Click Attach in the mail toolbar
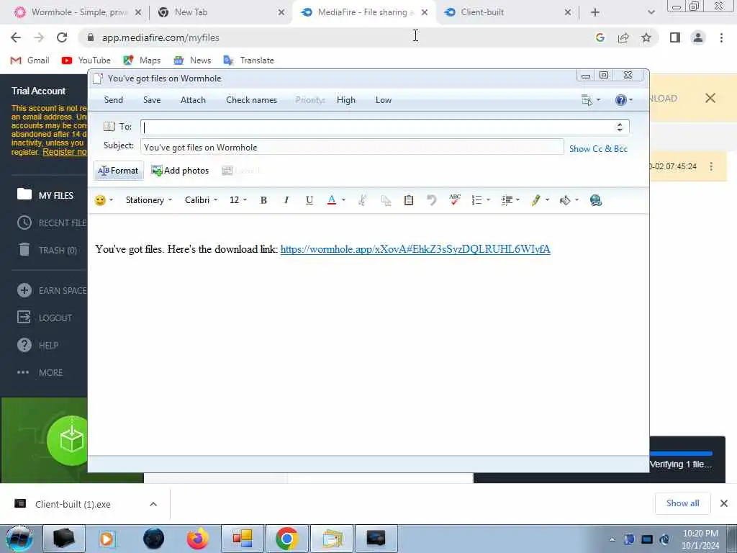The height and width of the screenshot is (553, 737). click(x=193, y=100)
